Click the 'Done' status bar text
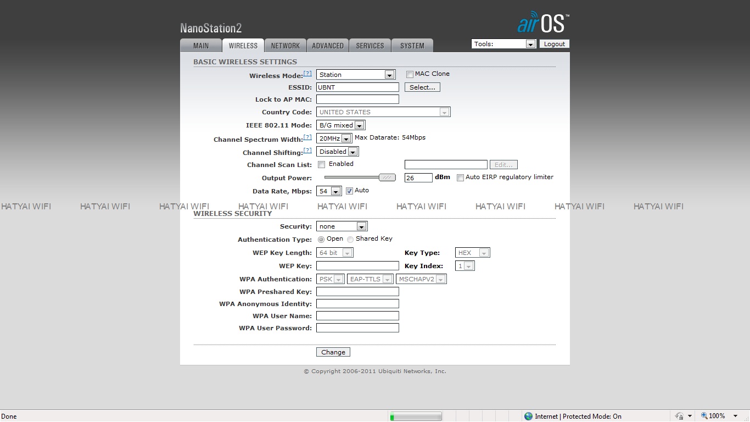The width and height of the screenshot is (750, 422). point(9,417)
